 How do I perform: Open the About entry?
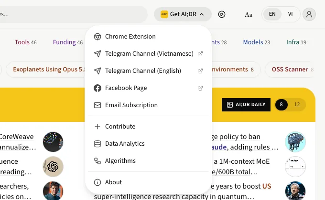pos(148,182)
